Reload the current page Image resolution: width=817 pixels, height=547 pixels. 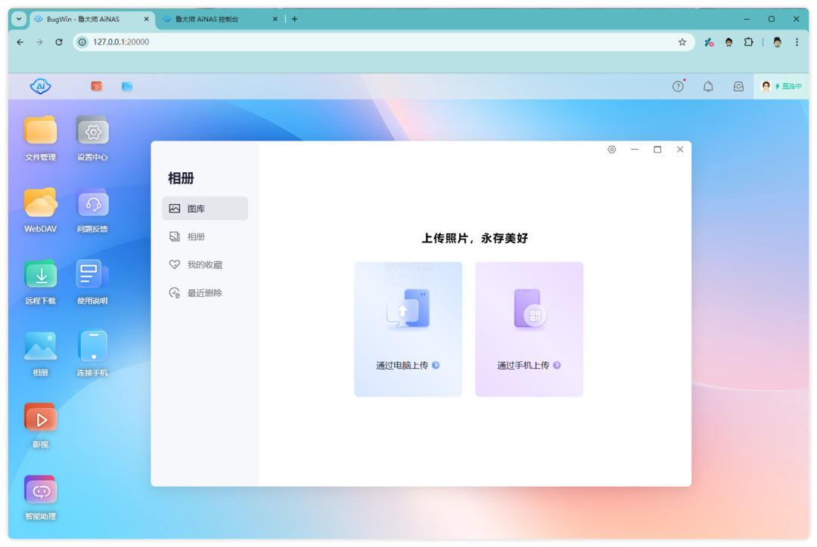click(59, 42)
